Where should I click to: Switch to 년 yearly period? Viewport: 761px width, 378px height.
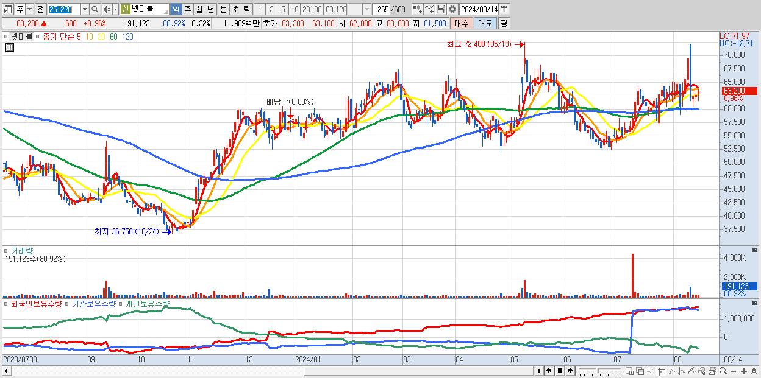pos(210,9)
